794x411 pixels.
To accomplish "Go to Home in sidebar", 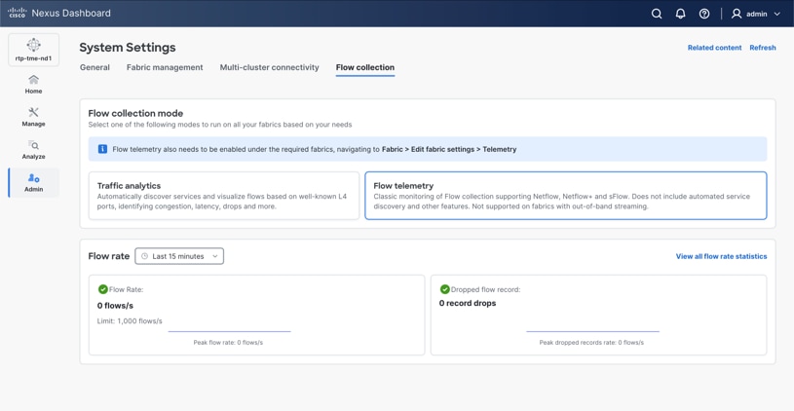I will (33, 85).
